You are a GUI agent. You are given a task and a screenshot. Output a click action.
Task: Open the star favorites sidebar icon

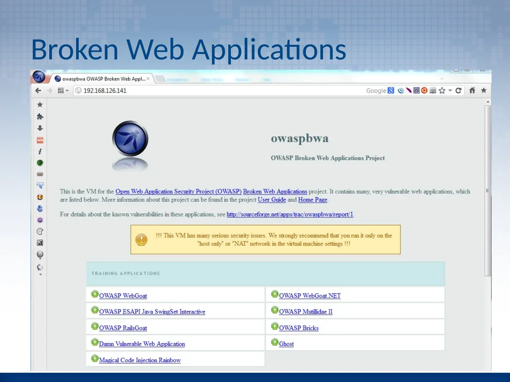click(40, 104)
